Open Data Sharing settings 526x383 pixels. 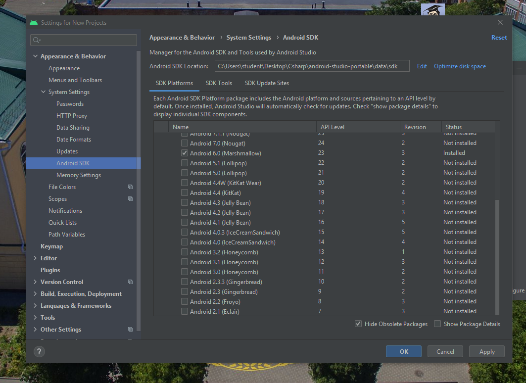73,128
